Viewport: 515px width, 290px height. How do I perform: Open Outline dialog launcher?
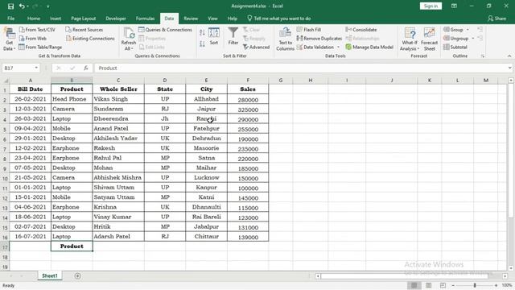[x=483, y=56]
